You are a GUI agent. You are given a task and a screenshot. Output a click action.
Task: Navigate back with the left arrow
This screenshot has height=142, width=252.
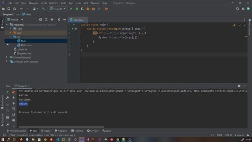(22, 9)
